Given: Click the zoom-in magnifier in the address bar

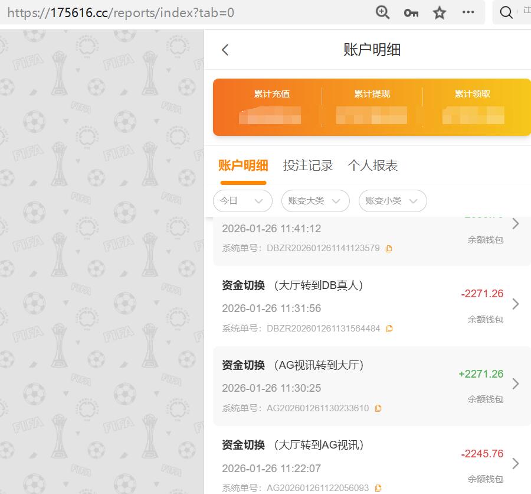Looking at the screenshot, I should coord(382,12).
